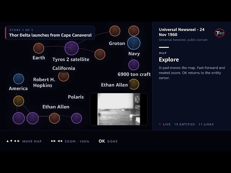Click the 'California' label
Screen dimensions: 231x173
(64, 68)
